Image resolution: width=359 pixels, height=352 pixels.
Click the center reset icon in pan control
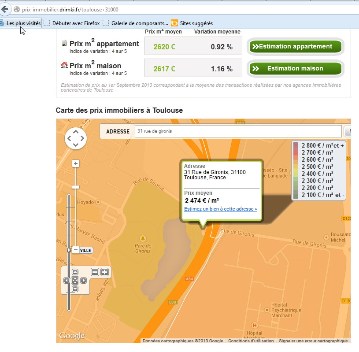[x=75, y=281]
